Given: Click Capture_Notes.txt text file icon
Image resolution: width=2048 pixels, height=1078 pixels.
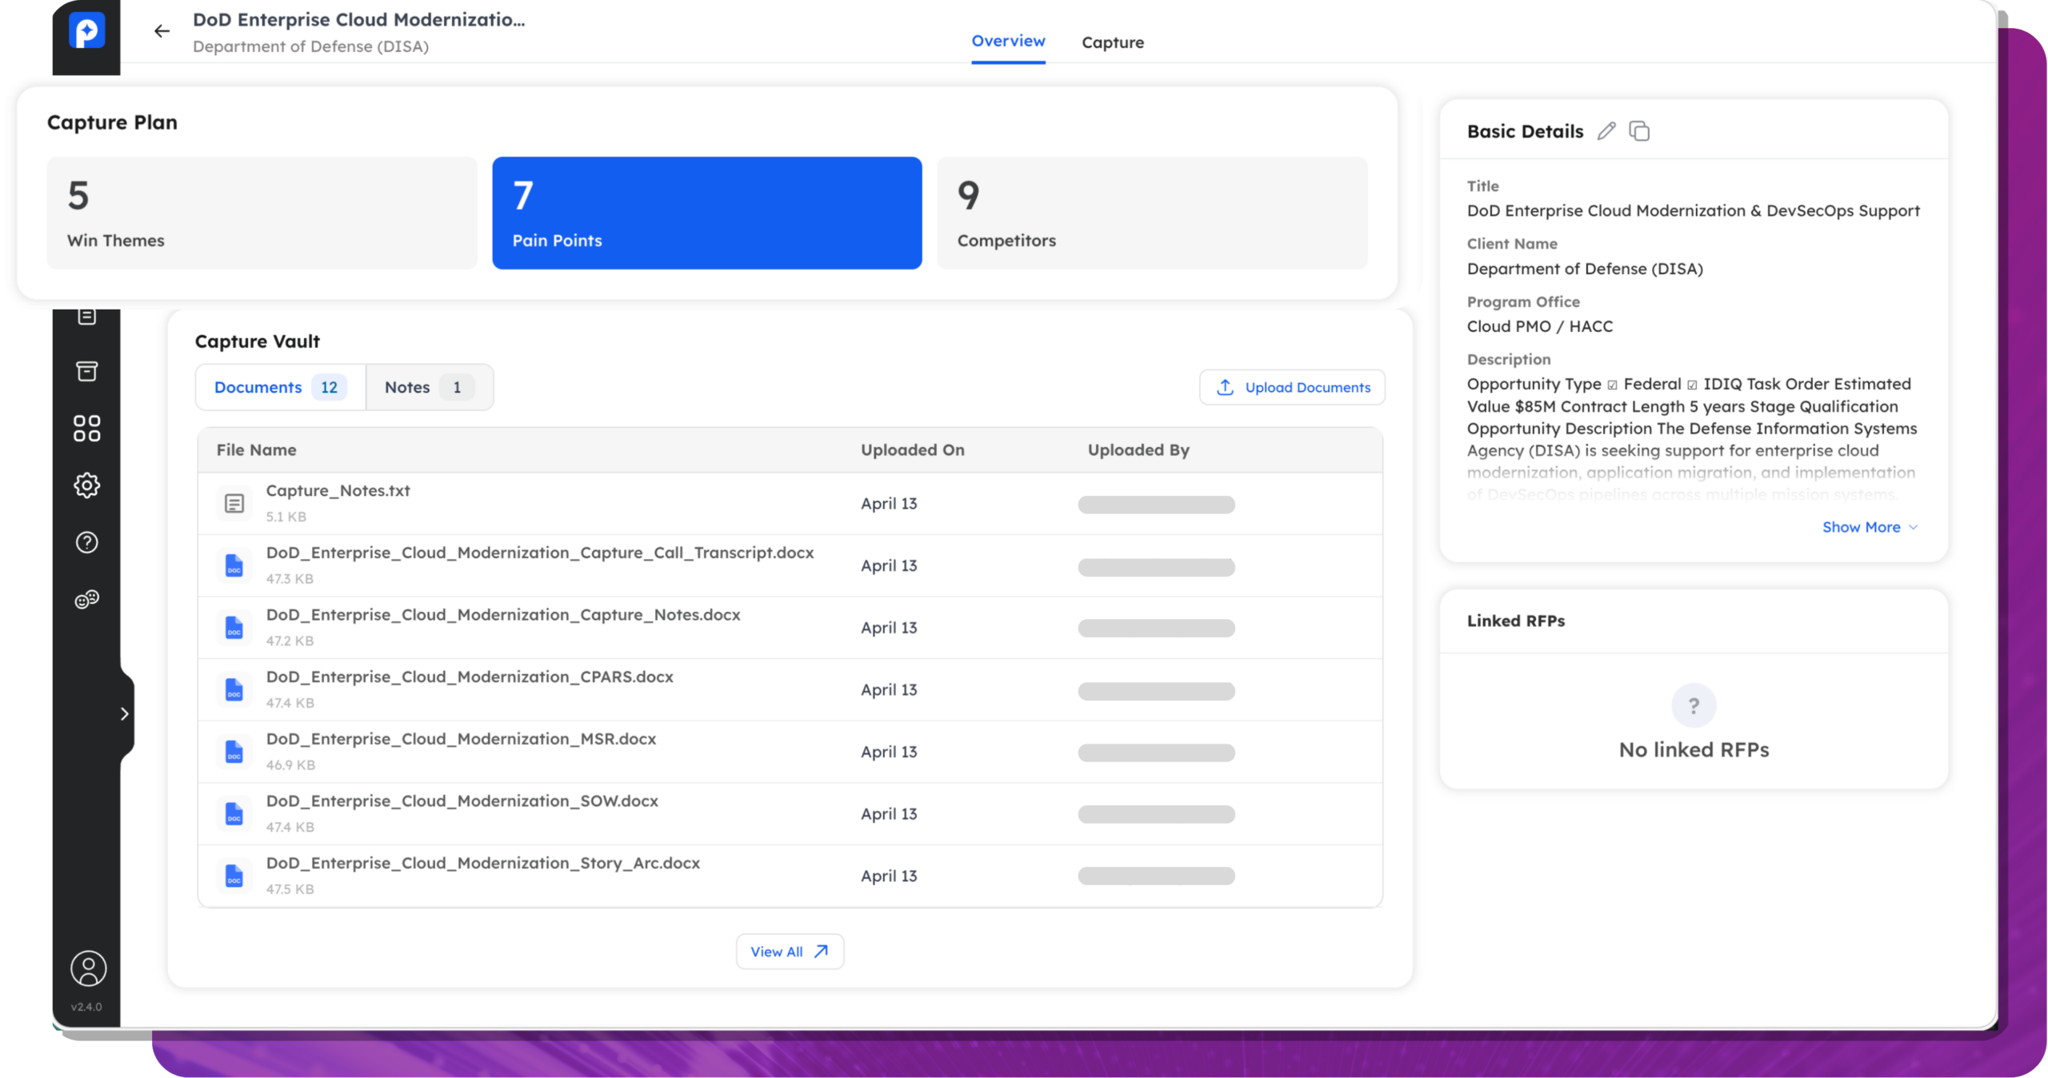Looking at the screenshot, I should point(234,503).
